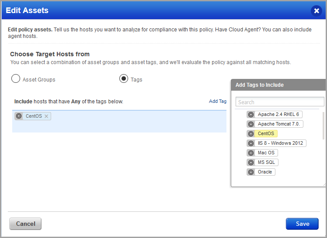Open the Add Tag link
Image resolution: width=327 pixels, height=238 pixels.
click(218, 101)
